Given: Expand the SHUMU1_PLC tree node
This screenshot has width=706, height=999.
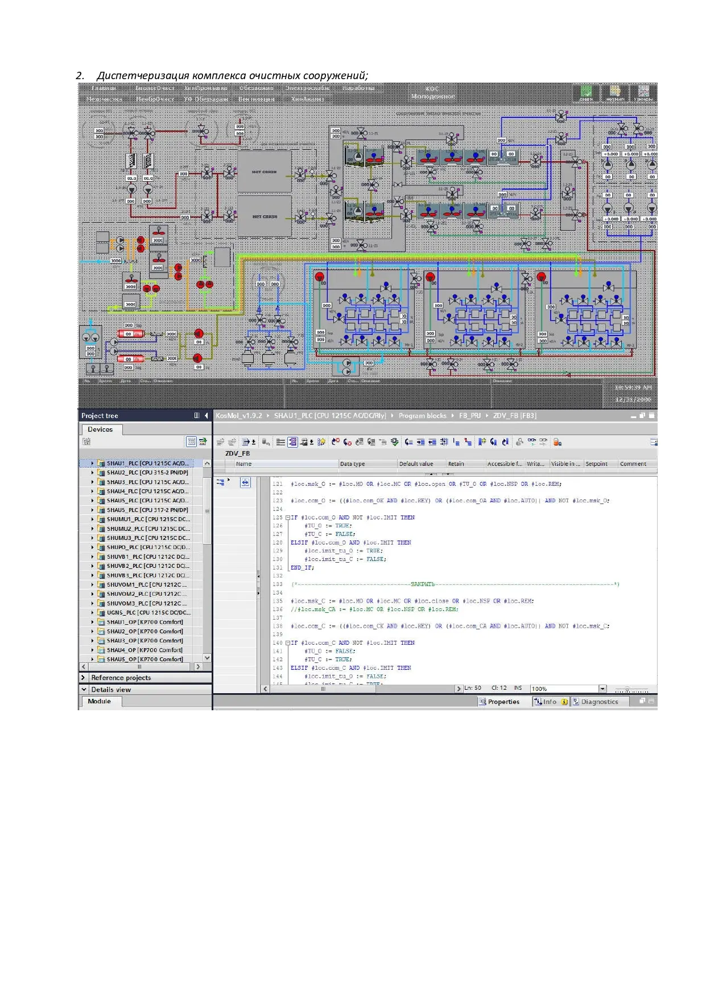Looking at the screenshot, I should click(93, 519).
